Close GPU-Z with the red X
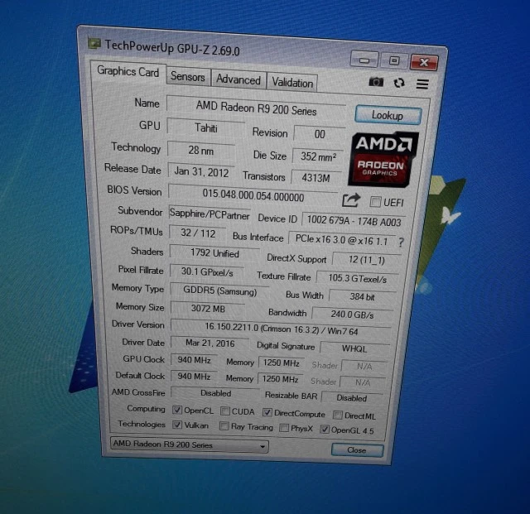The image size is (530, 514). [x=424, y=63]
